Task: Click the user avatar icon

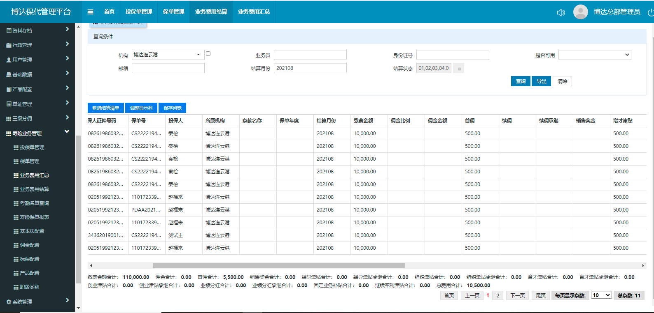Action: tap(580, 12)
